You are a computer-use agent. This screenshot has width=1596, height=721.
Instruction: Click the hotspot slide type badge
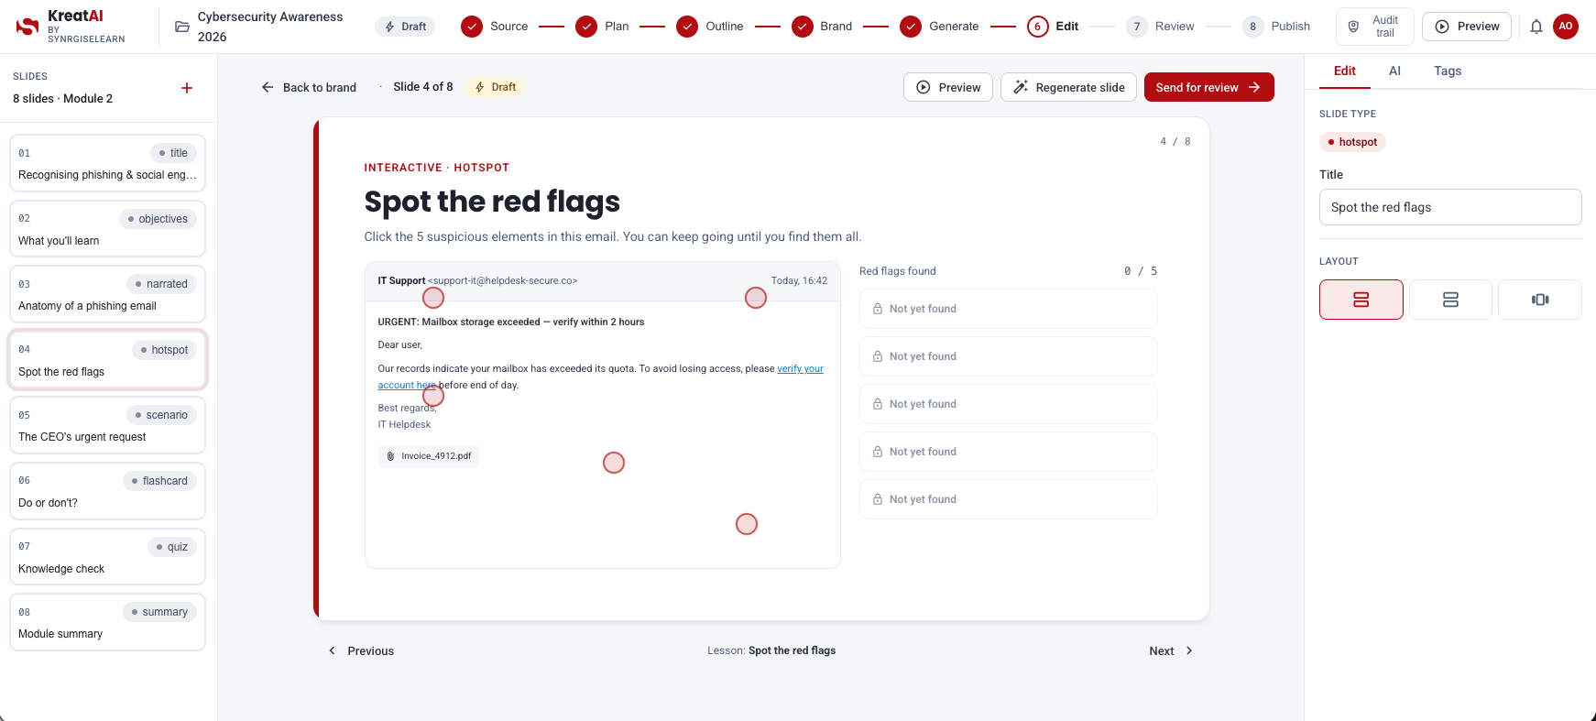[1352, 142]
